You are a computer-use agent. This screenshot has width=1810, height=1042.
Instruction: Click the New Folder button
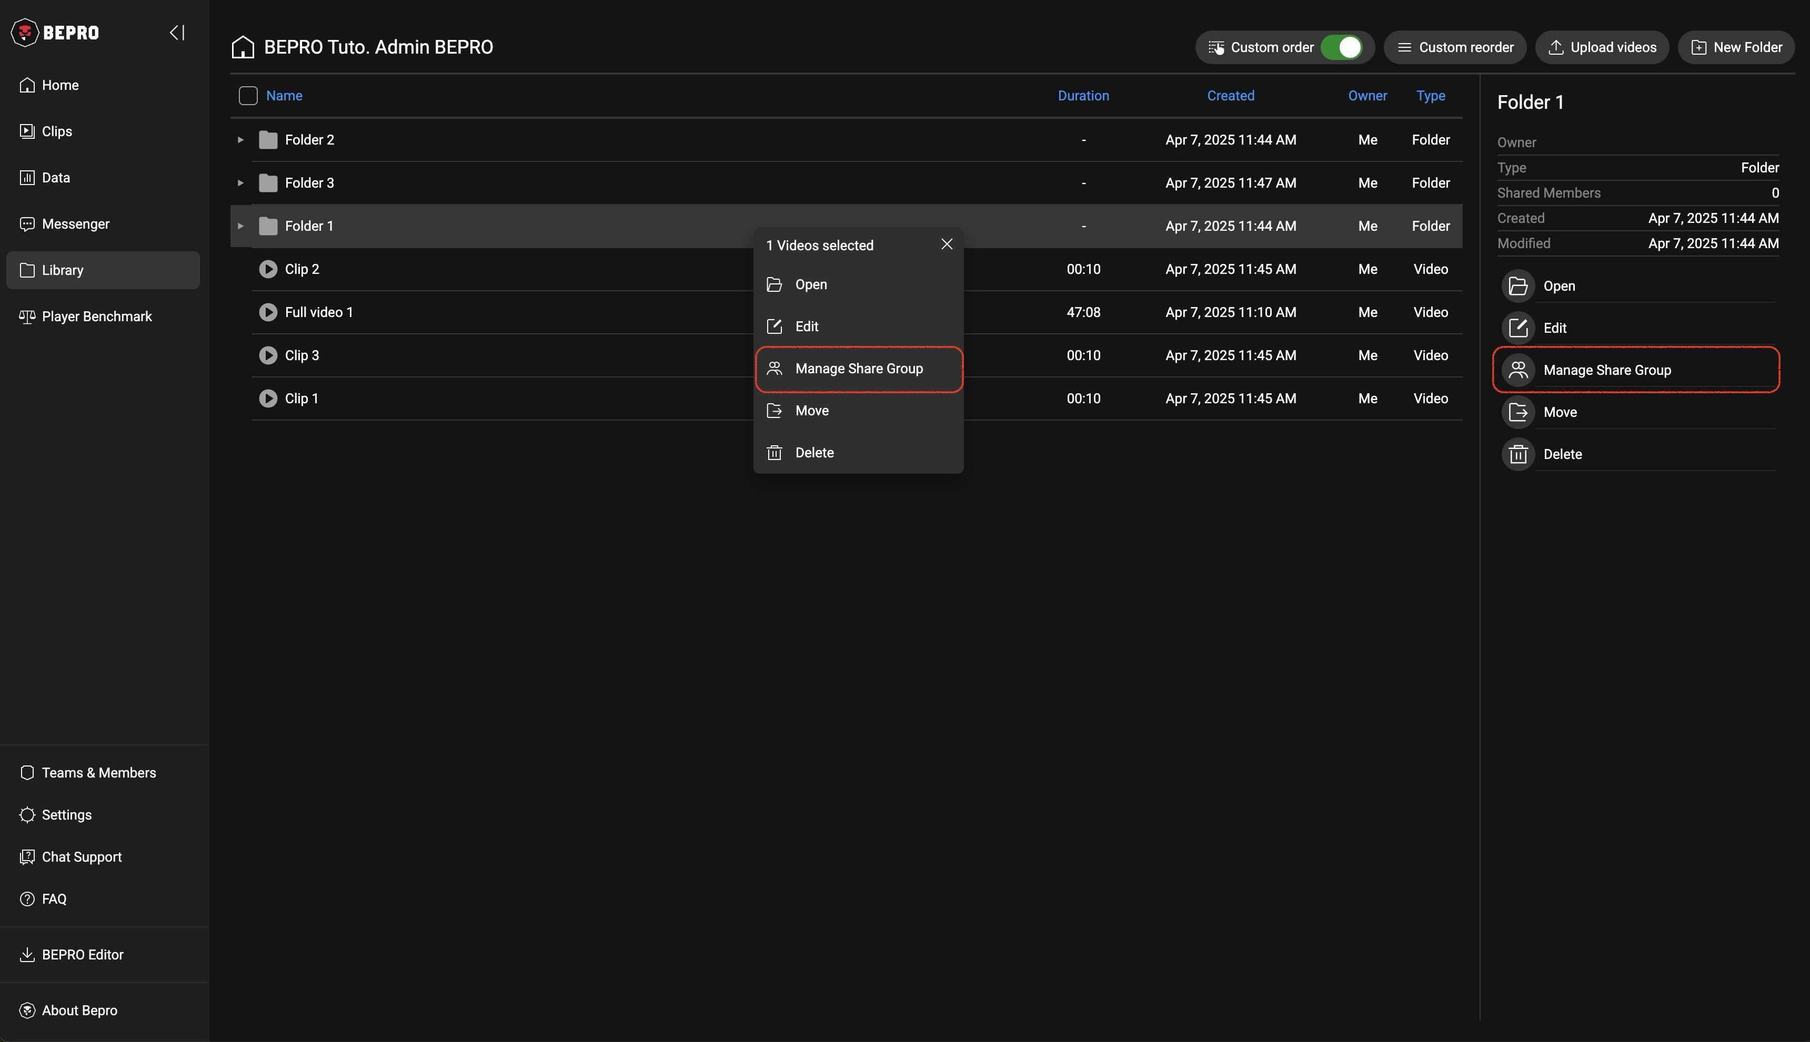pos(1736,47)
